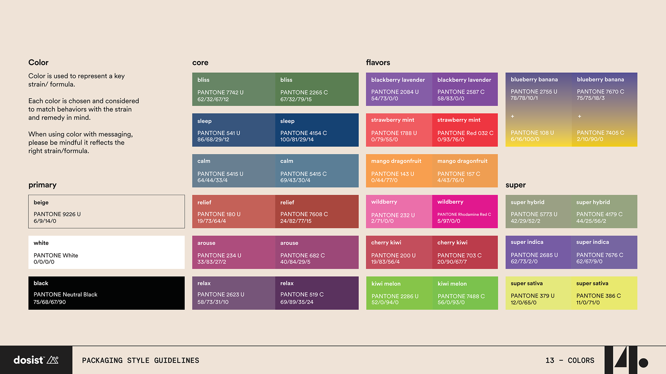Click the white PANTONE White swatch
The height and width of the screenshot is (374, 666).
pos(107,252)
